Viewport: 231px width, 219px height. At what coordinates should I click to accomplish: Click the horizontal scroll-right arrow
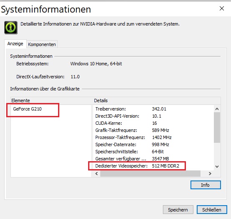[210, 173]
